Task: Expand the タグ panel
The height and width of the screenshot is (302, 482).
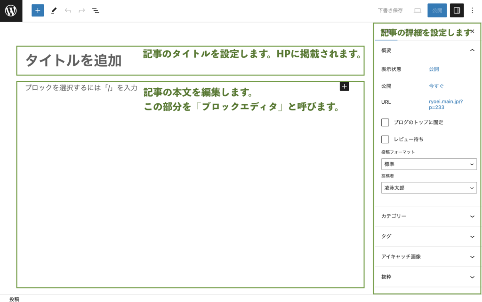Action: pos(427,236)
